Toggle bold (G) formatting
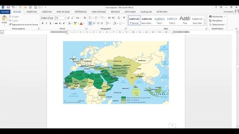This screenshot has height=134, width=239. pyautogui.click(x=43, y=23)
